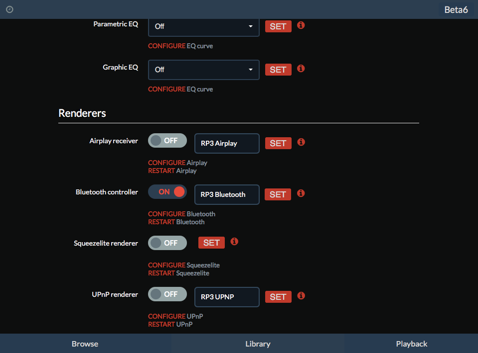Screen dimensions: 478x353
Task: Open the Graphic EQ dropdown
Action: point(204,70)
